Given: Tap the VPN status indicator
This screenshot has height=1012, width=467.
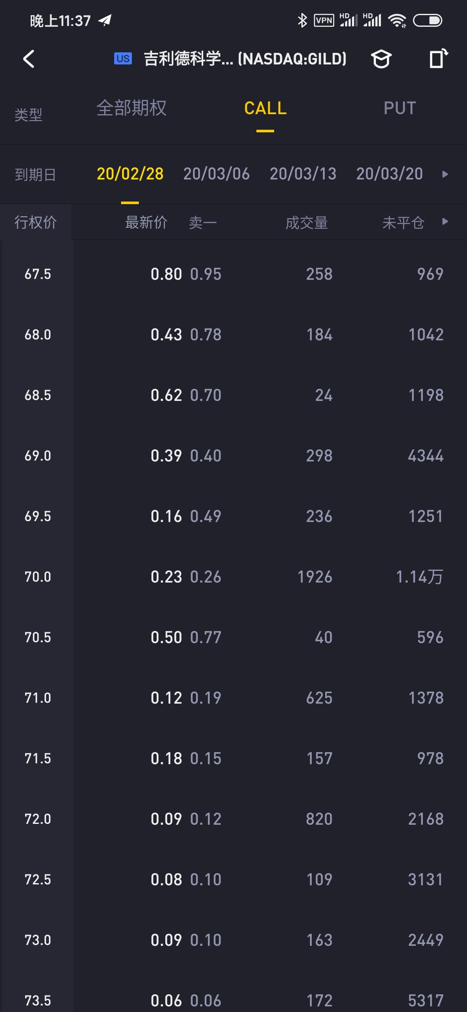Looking at the screenshot, I should point(323,20).
